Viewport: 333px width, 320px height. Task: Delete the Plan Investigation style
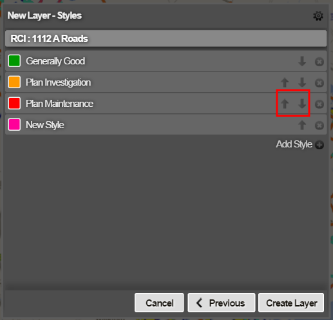pos(319,83)
